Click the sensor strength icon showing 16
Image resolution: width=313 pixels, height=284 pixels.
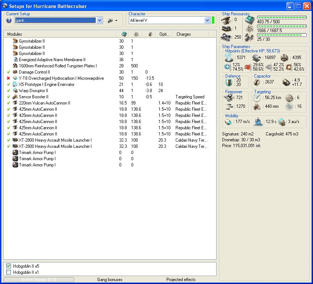(x=289, y=106)
